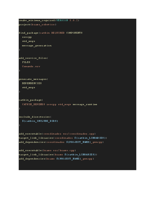Click the FILES keyword line
155x219 pixels.
pyautogui.click(x=26, y=62)
